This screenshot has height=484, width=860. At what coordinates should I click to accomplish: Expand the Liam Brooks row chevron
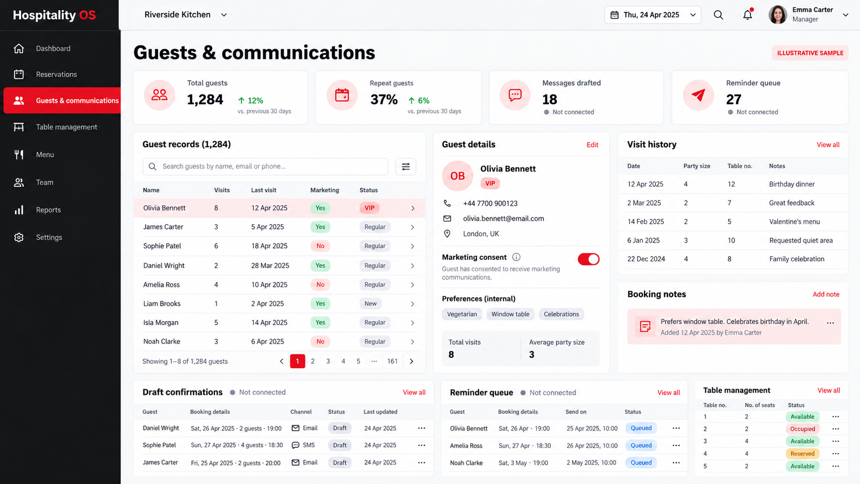pyautogui.click(x=413, y=304)
